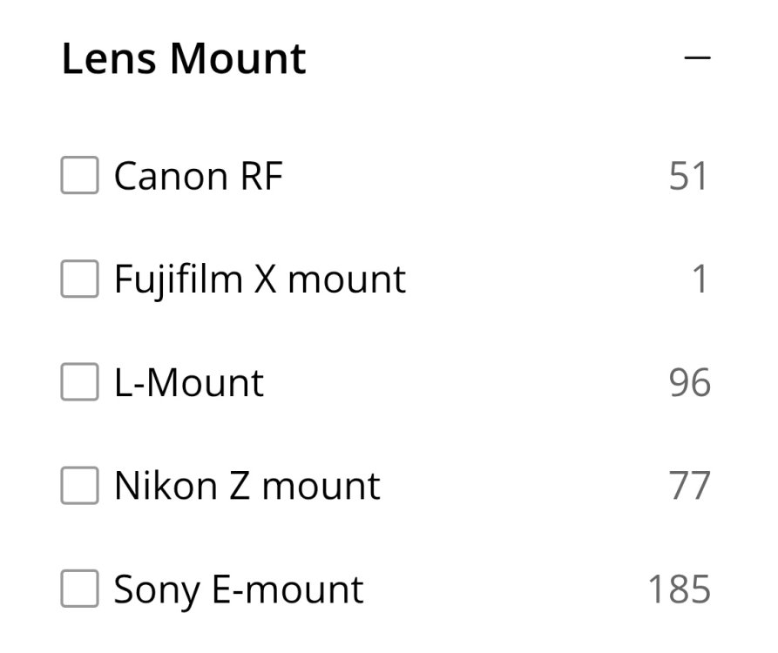Screen dimensions: 778x653
Task: Pick the Sony E-mount filter label
Action: pos(238,589)
